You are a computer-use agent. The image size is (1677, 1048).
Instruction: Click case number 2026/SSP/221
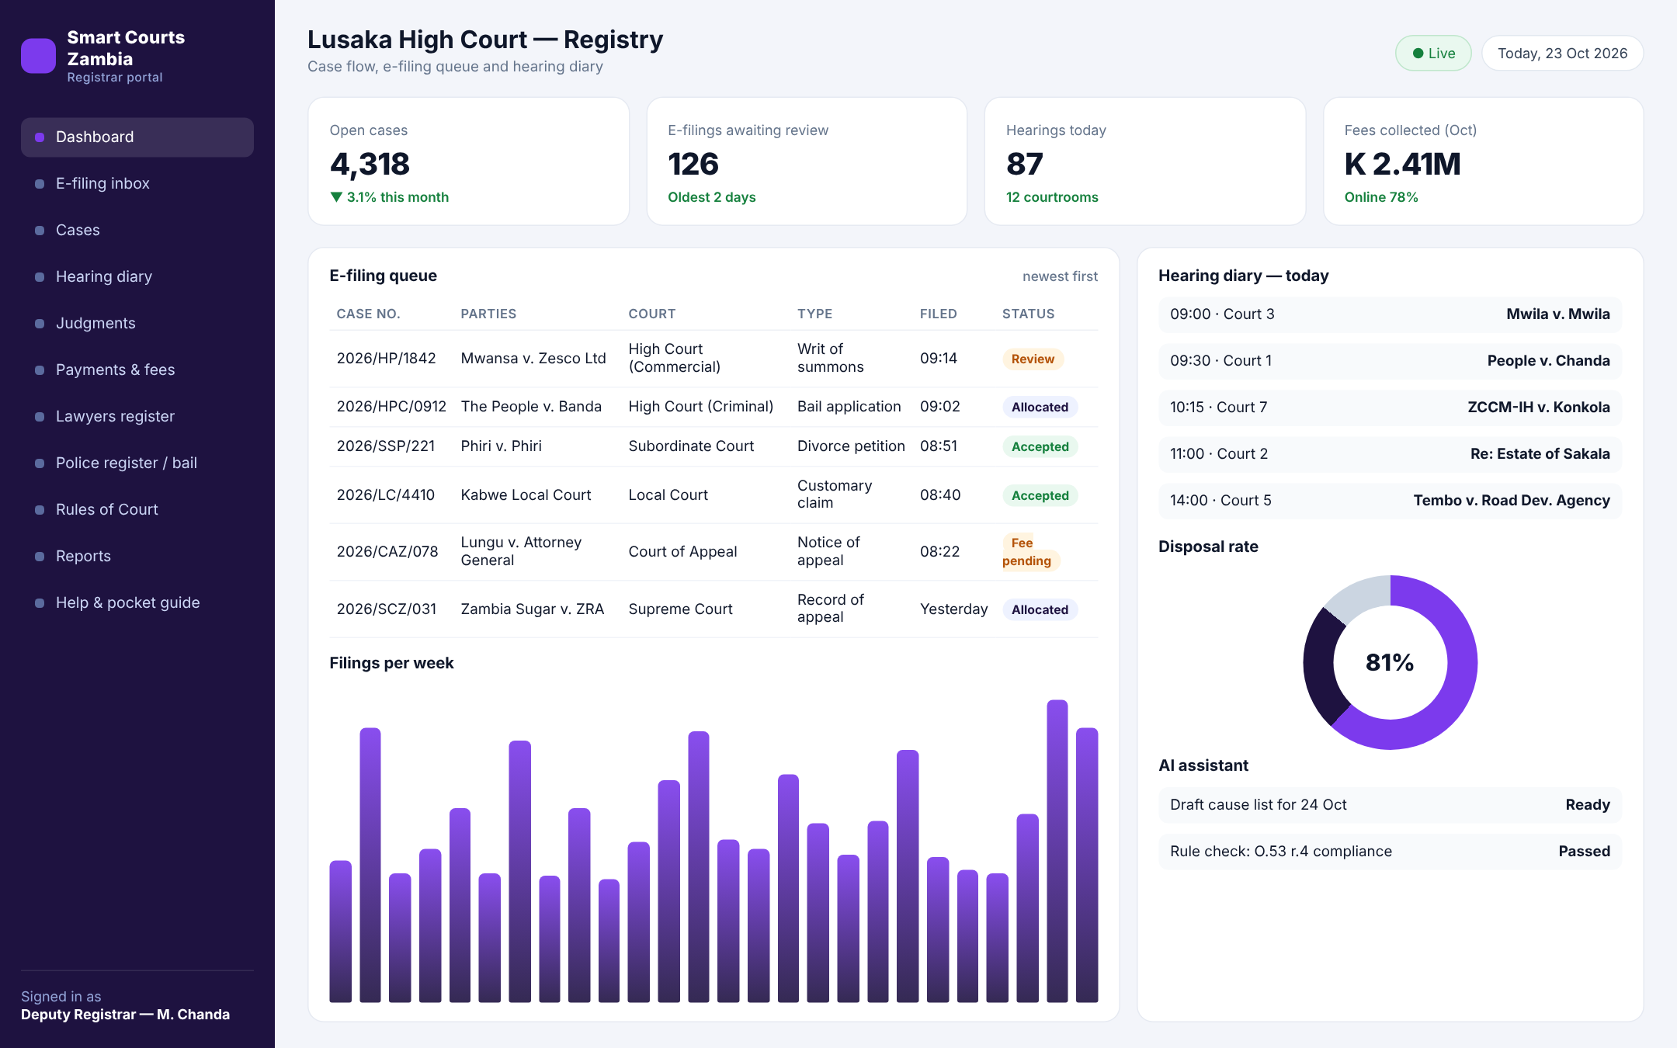385,446
